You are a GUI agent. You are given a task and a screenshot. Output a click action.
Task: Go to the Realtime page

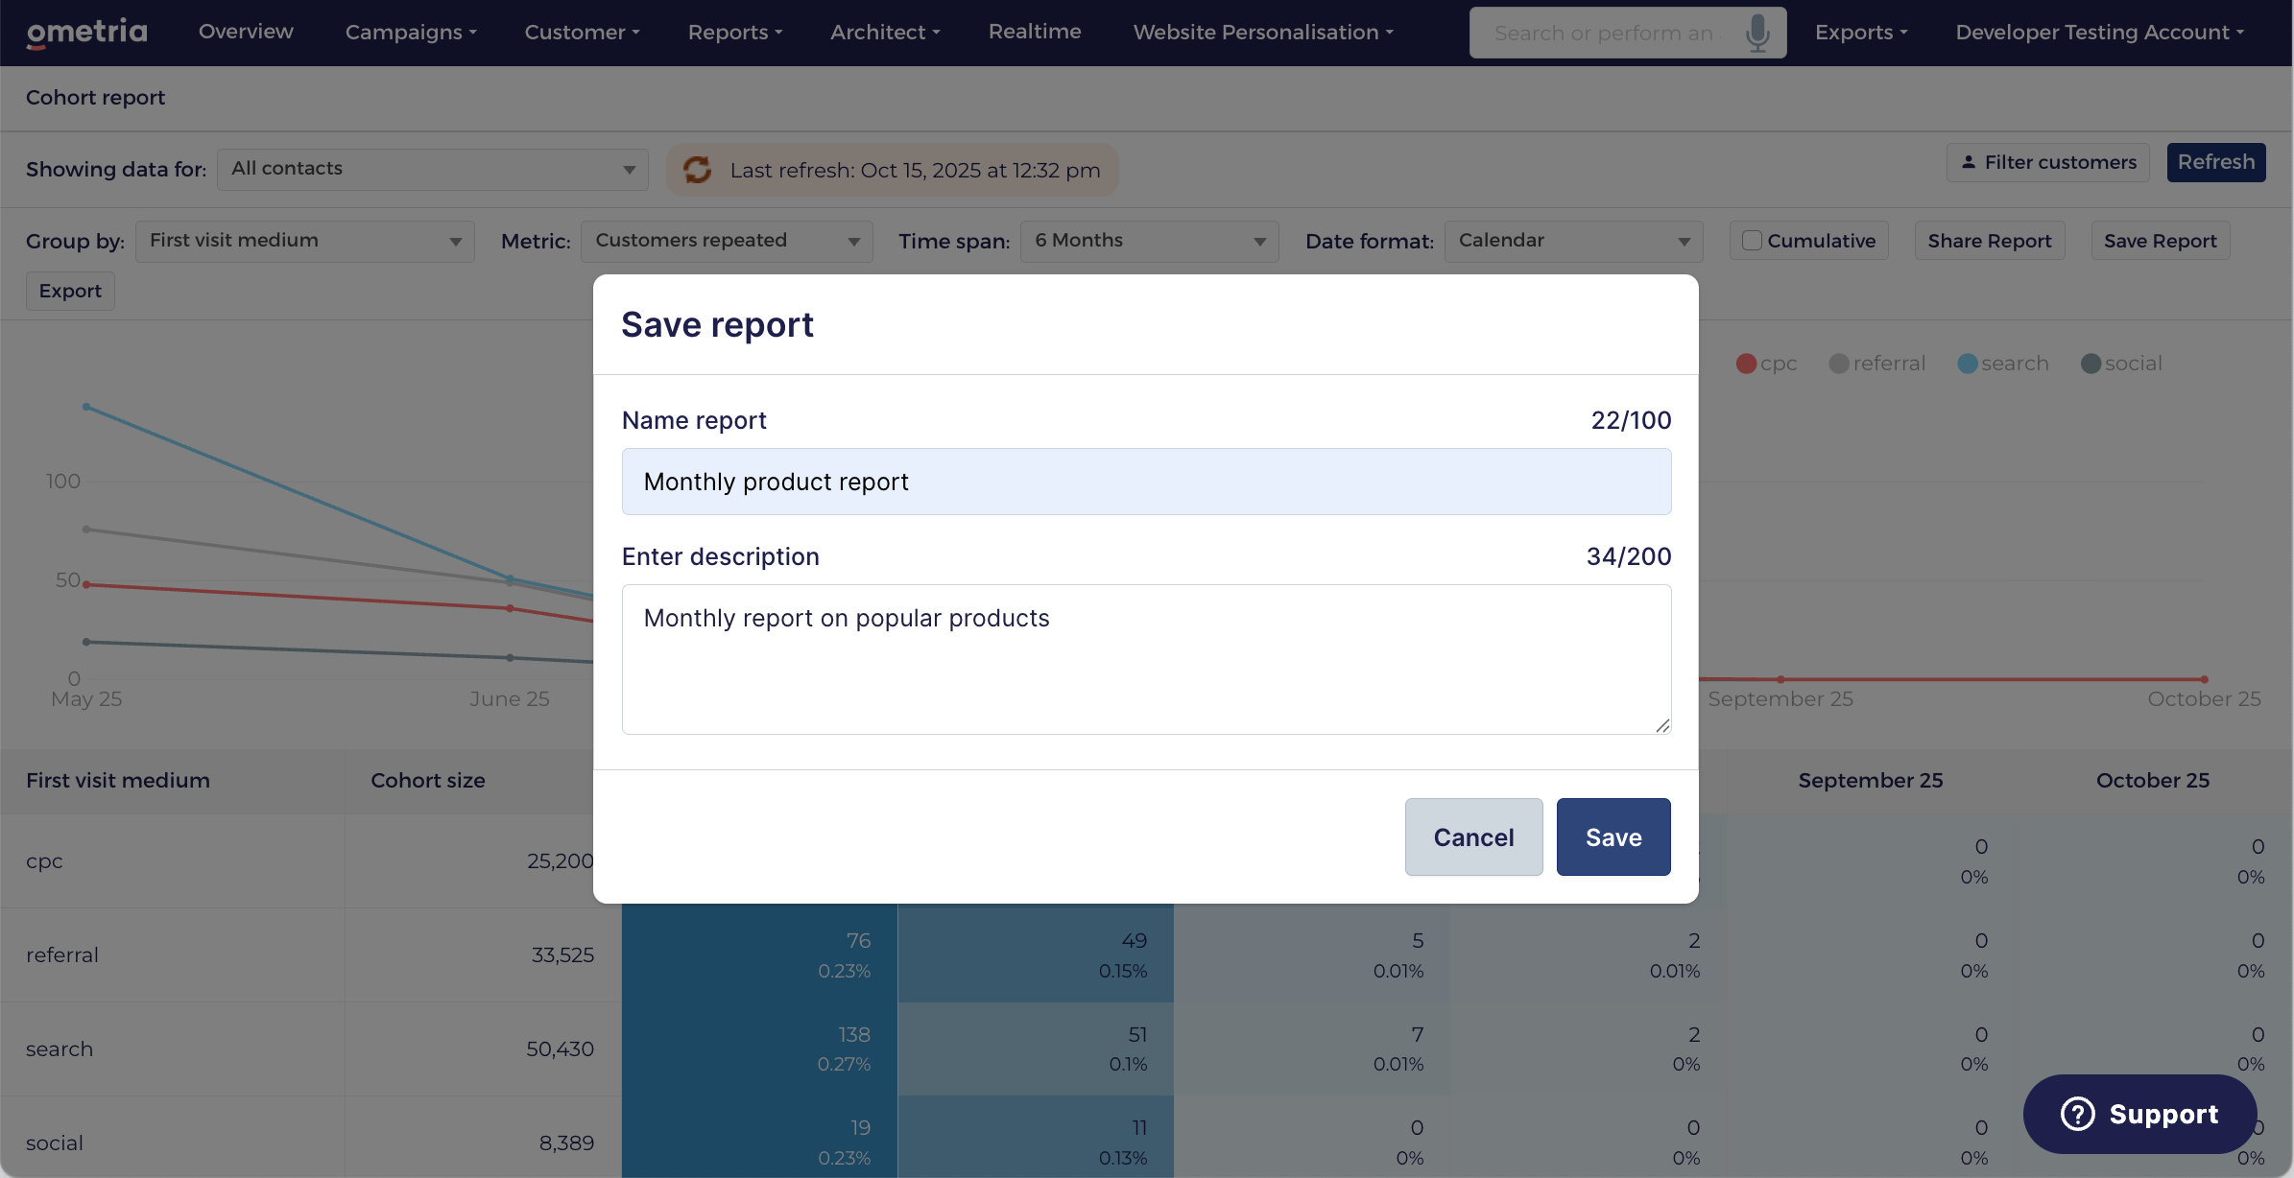pos(1035,32)
